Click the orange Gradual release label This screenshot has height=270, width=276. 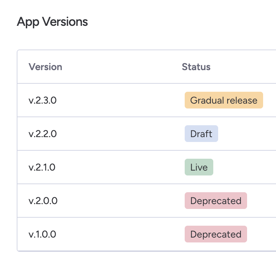224,100
